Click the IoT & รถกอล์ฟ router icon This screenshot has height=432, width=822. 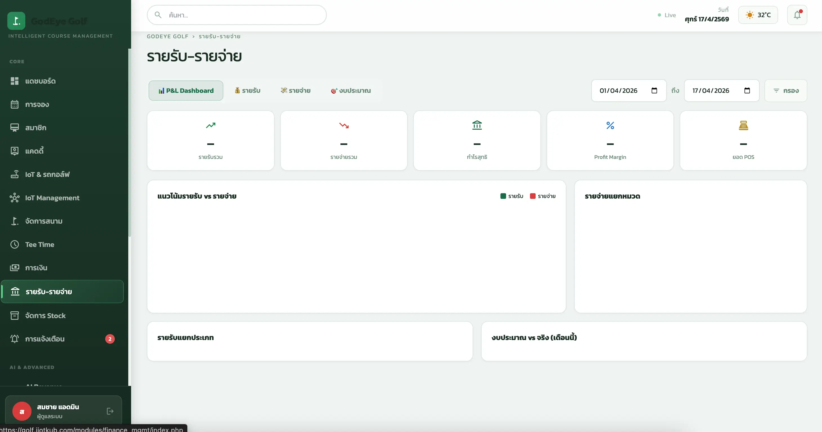pos(15,174)
